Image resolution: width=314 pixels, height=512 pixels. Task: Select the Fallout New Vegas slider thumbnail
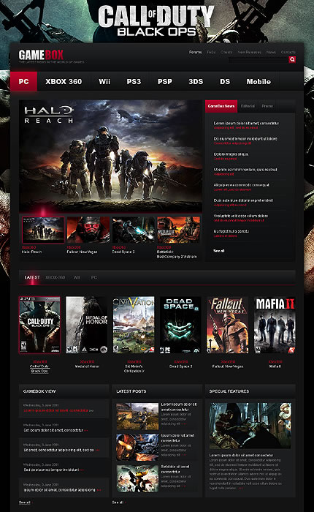[x=88, y=230]
